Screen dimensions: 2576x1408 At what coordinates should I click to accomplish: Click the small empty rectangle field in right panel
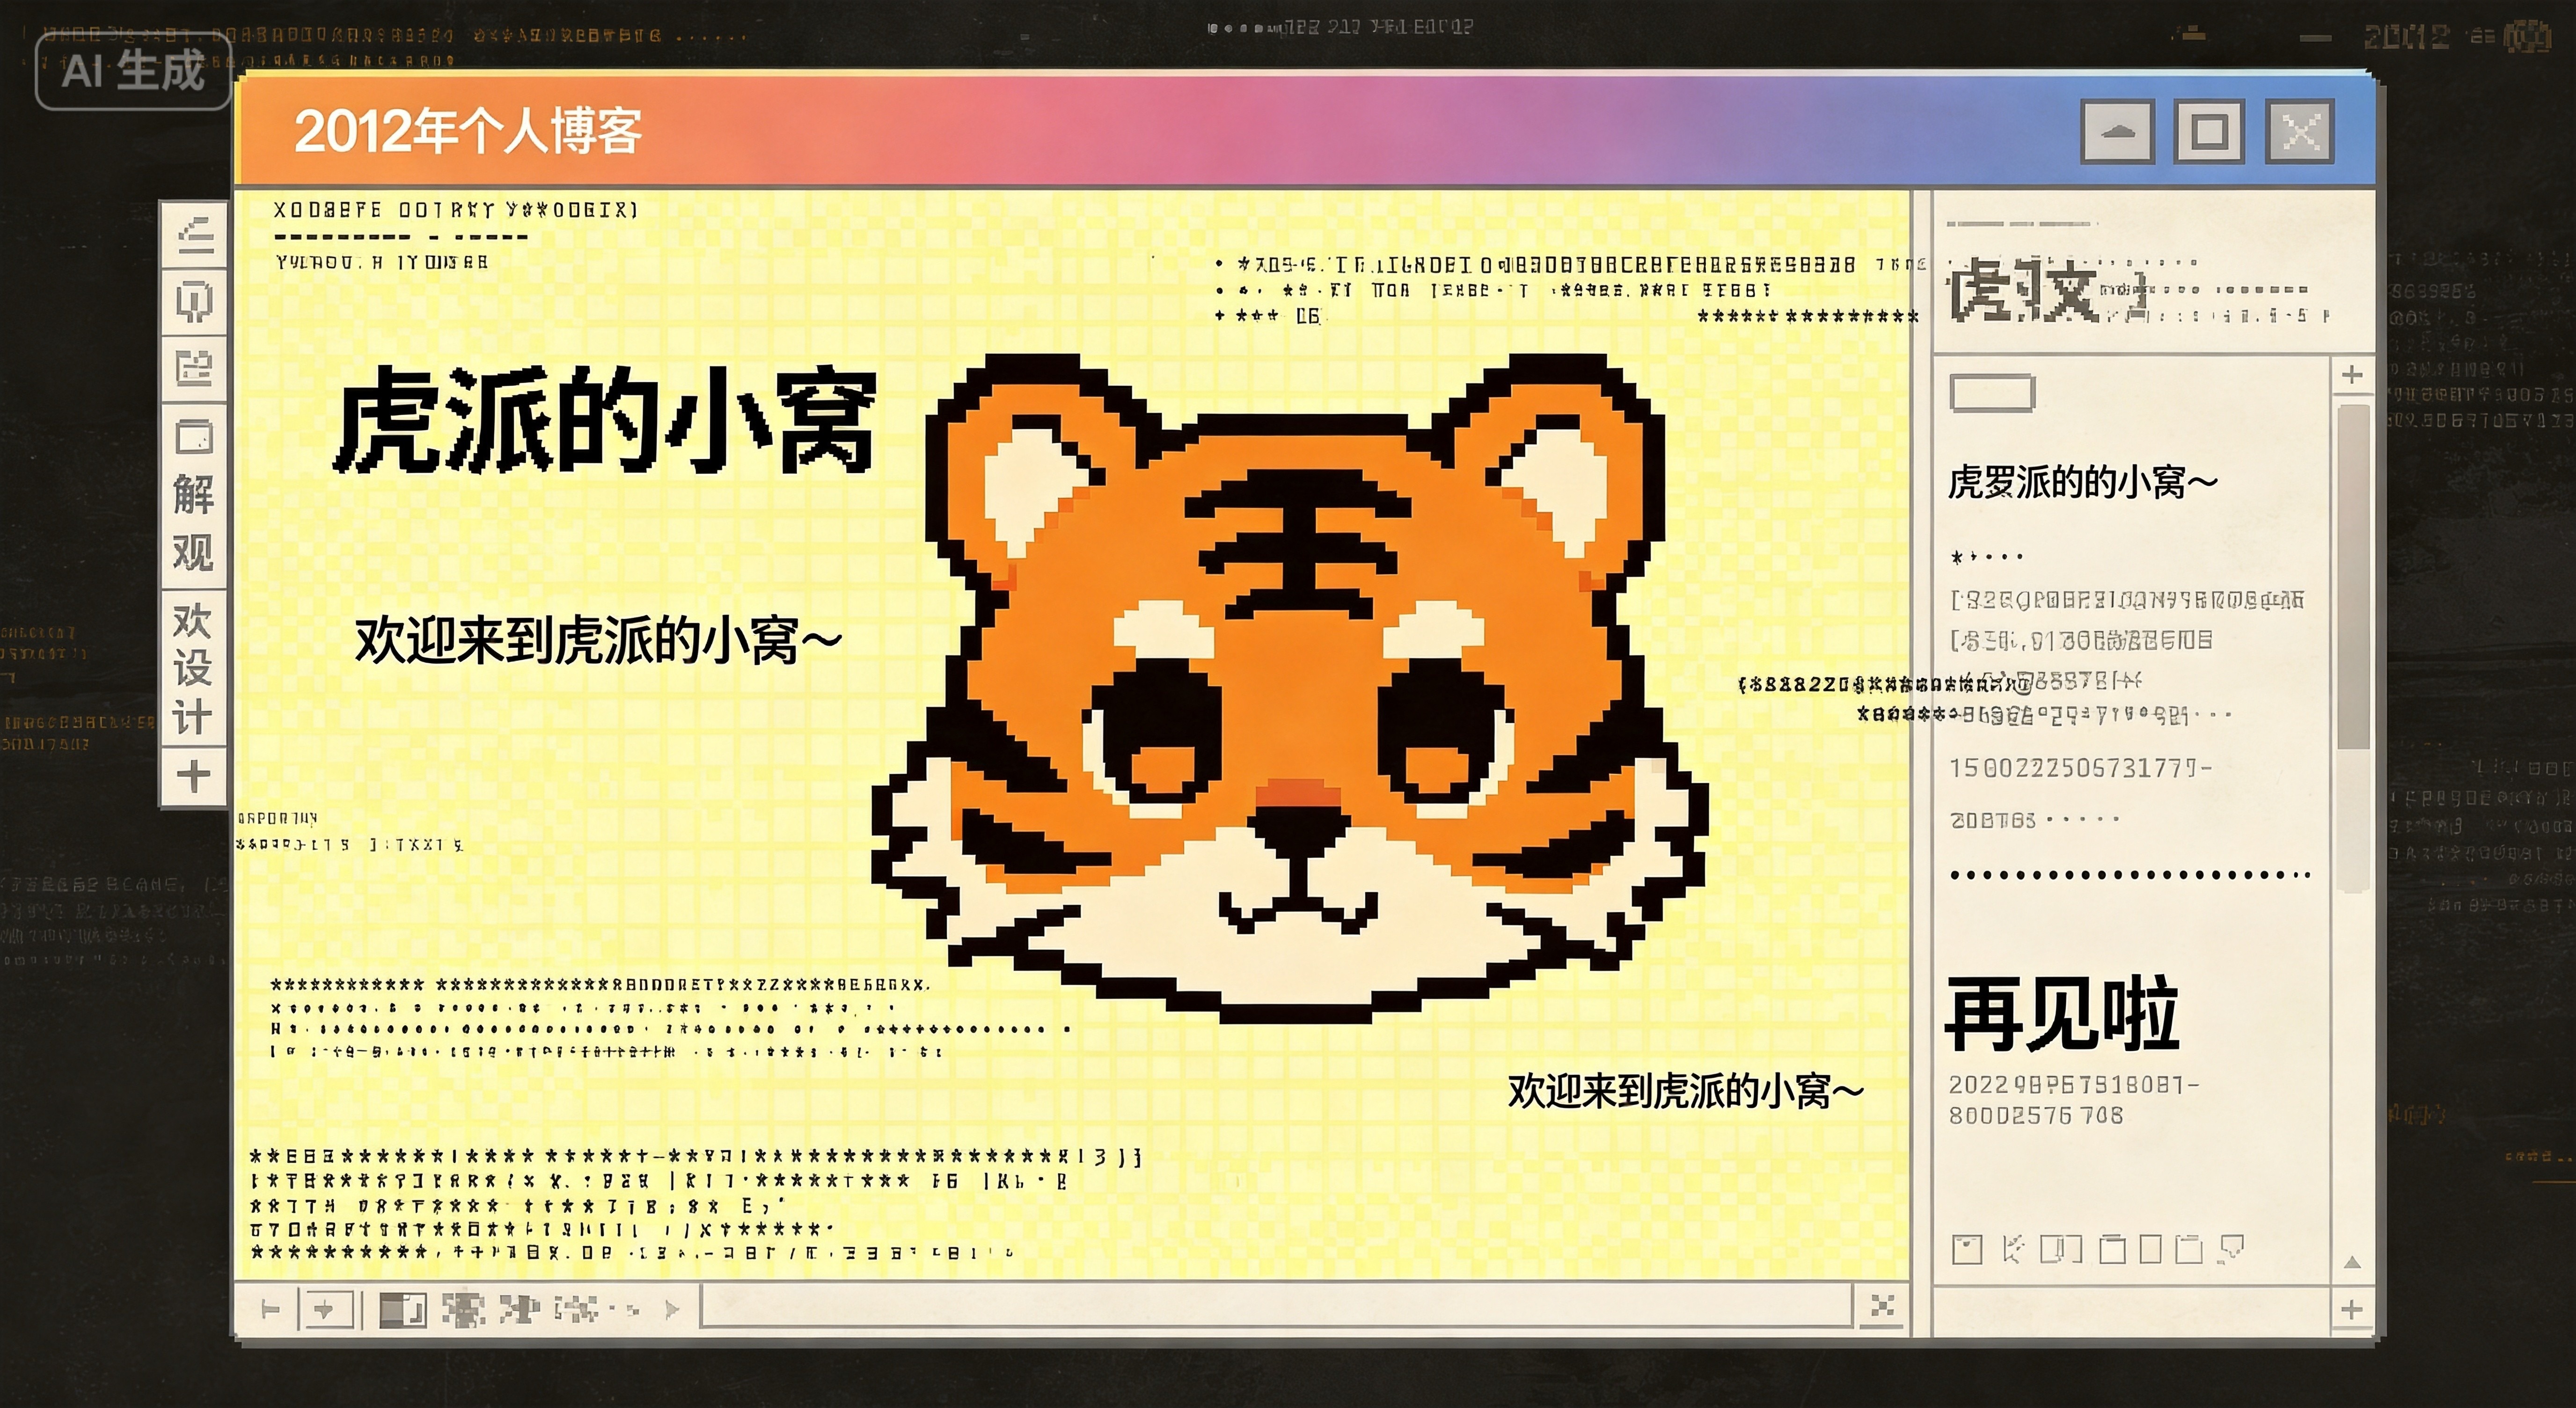(1992, 393)
